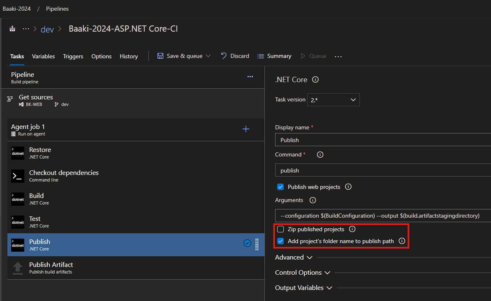Switch to the Variables tab
Viewport: 491px width, 301px height.
tap(43, 56)
